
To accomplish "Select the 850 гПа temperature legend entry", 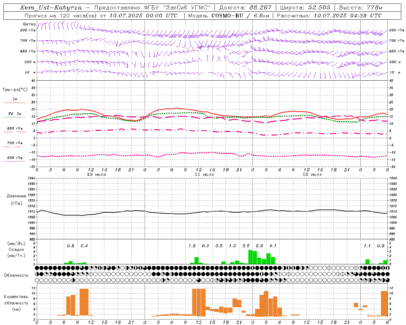I will coord(15,130).
